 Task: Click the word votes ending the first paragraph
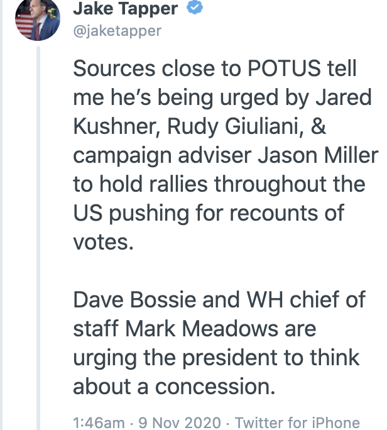[x=103, y=243]
